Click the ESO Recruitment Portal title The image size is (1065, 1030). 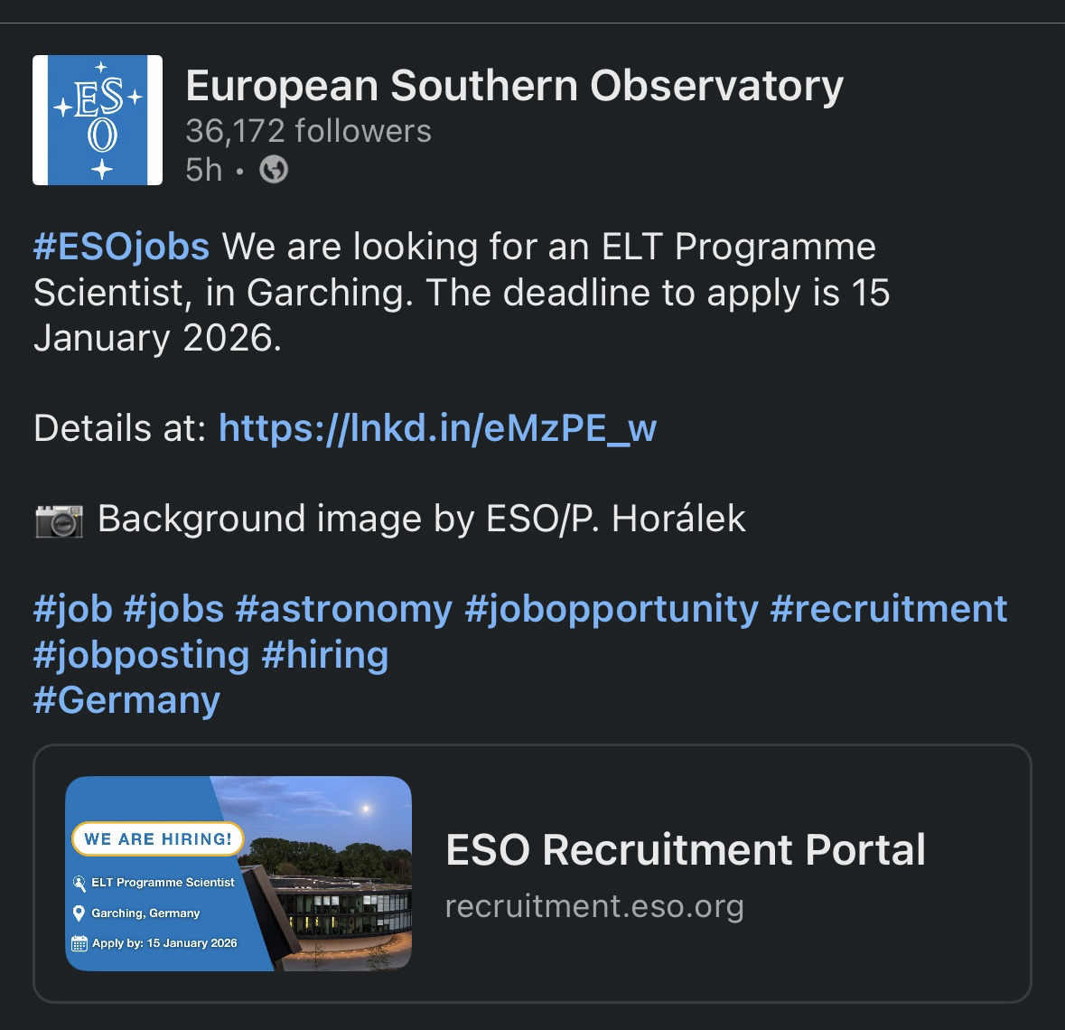(x=686, y=850)
